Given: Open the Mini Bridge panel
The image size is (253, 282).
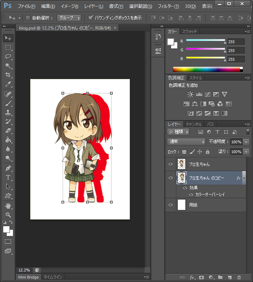Looking at the screenshot, I should coord(28,277).
